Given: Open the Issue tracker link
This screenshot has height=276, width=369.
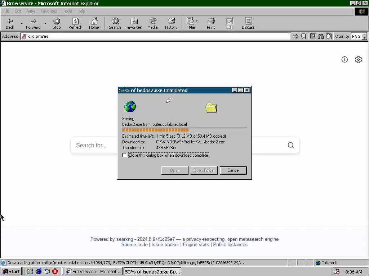Looking at the screenshot, I should (165, 244).
